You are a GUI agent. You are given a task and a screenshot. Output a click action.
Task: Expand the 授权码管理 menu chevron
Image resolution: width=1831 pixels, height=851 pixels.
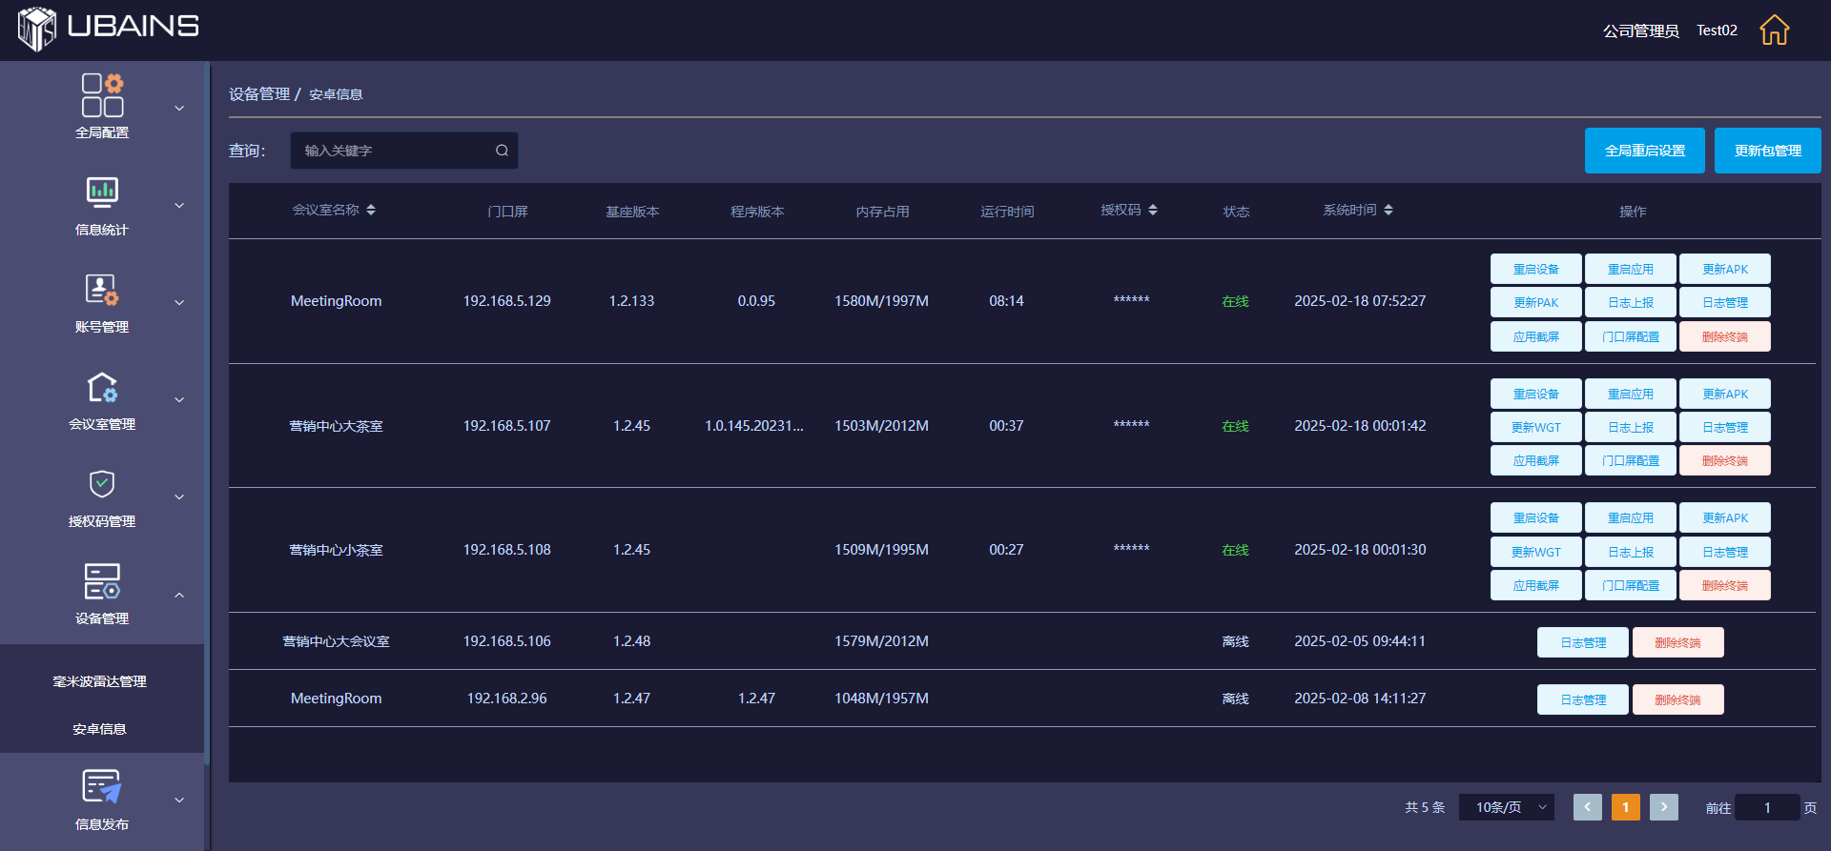(179, 496)
